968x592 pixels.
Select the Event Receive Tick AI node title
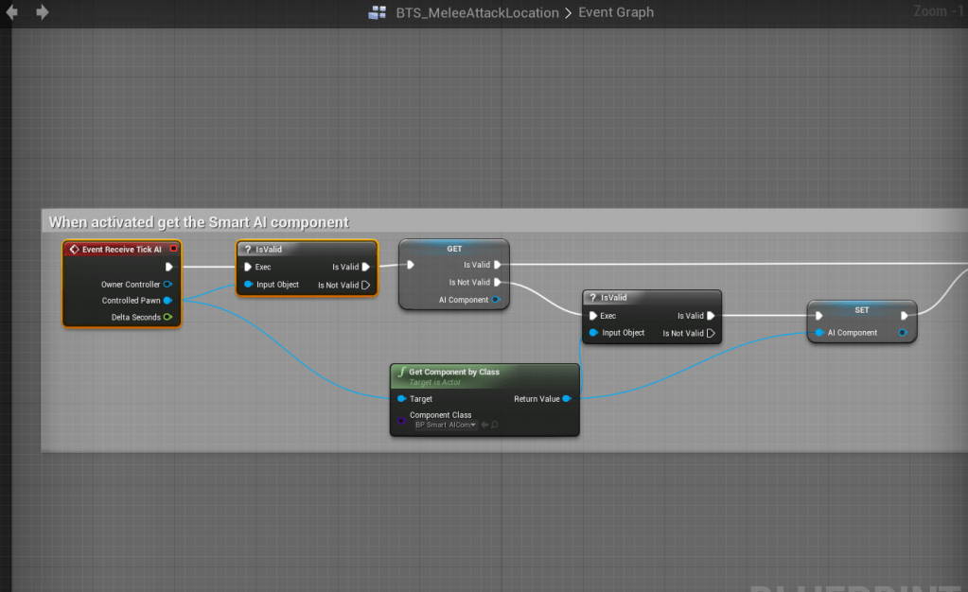click(x=121, y=249)
